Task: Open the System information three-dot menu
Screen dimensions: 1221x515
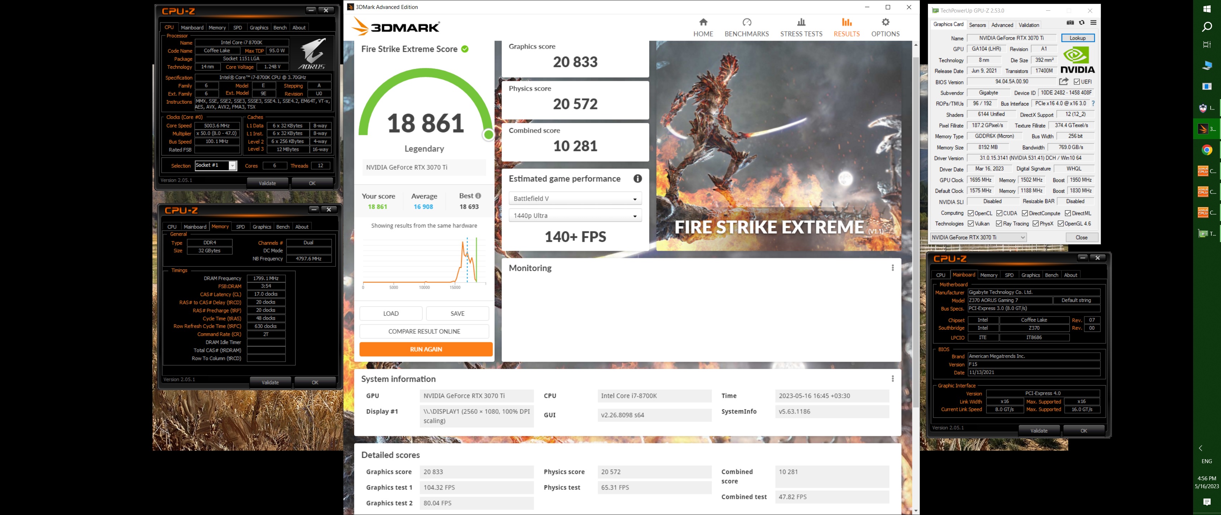Action: pyautogui.click(x=893, y=378)
